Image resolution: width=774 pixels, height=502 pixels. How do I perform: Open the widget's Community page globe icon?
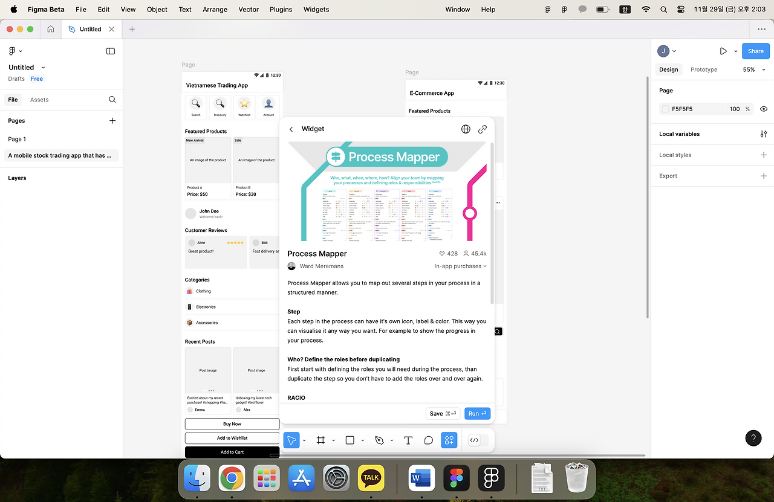pyautogui.click(x=466, y=129)
